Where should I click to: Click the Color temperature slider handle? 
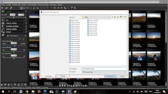(x=15, y=46)
